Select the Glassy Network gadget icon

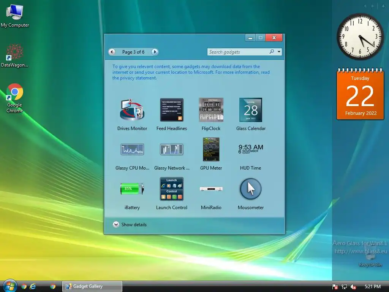[x=172, y=149]
